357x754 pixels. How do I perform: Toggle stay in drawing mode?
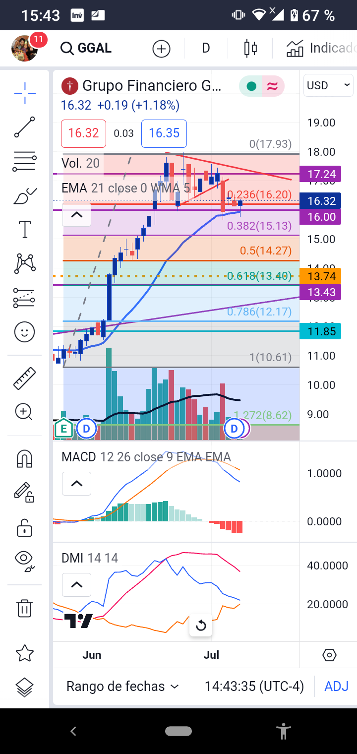24,492
